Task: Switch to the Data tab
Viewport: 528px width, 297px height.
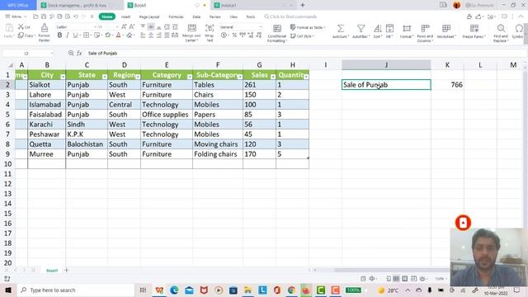Action: click(196, 16)
